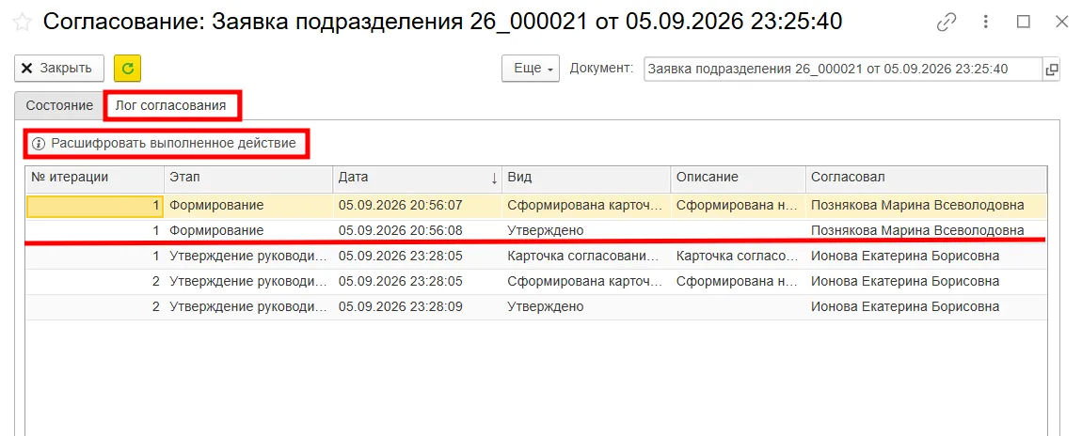Open the Еще dropdown menu
This screenshot has height=436, width=1082.
[x=531, y=69]
